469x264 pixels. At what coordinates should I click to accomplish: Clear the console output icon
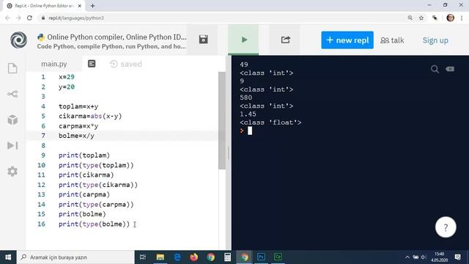tap(450, 69)
